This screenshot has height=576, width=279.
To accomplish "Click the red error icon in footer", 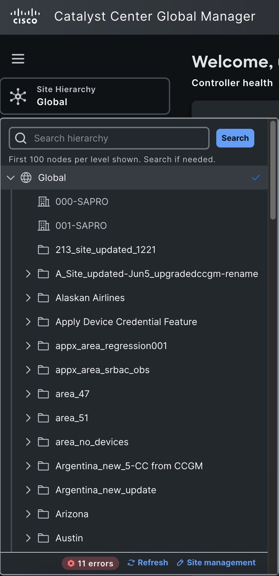I will pyautogui.click(x=71, y=563).
